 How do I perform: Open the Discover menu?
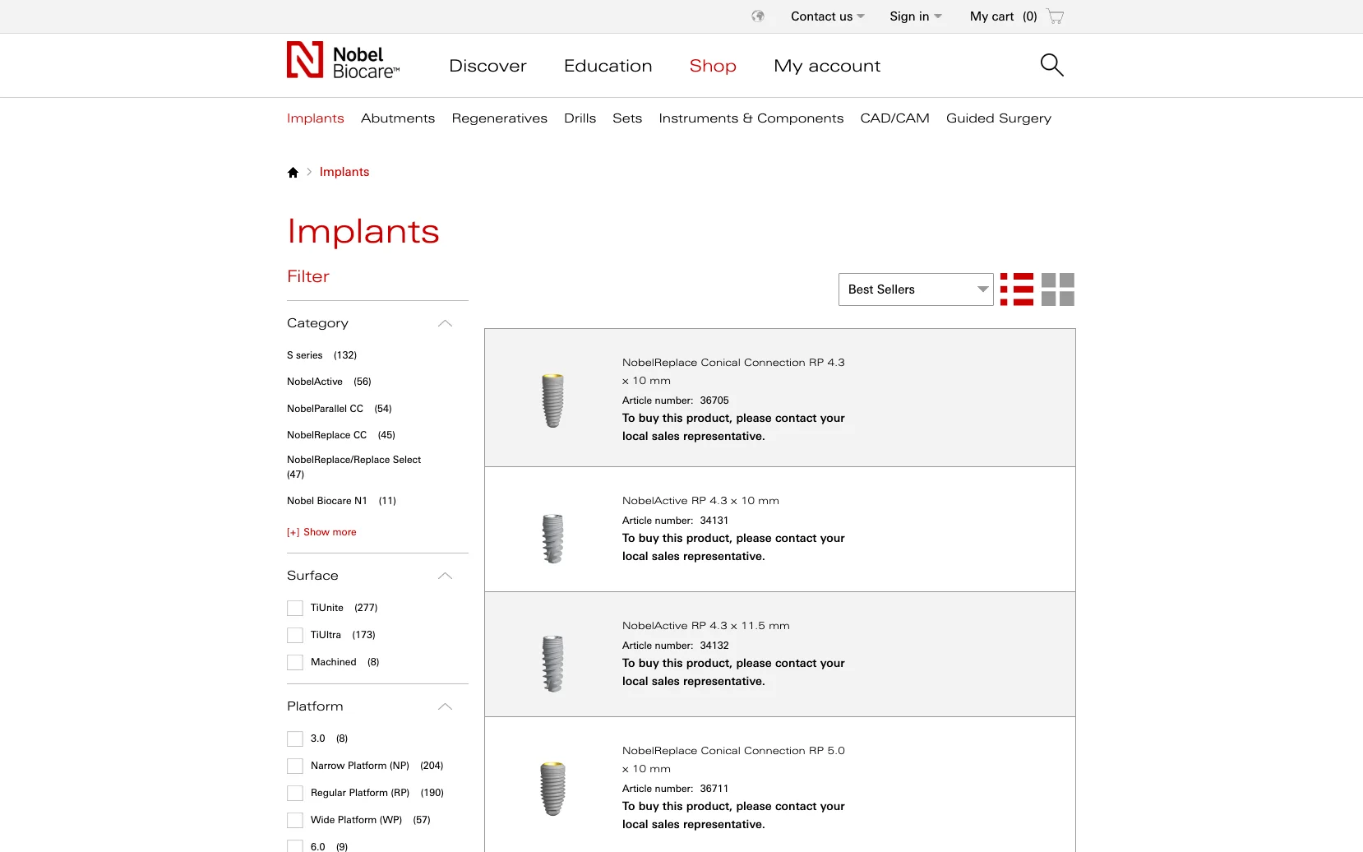click(x=487, y=66)
